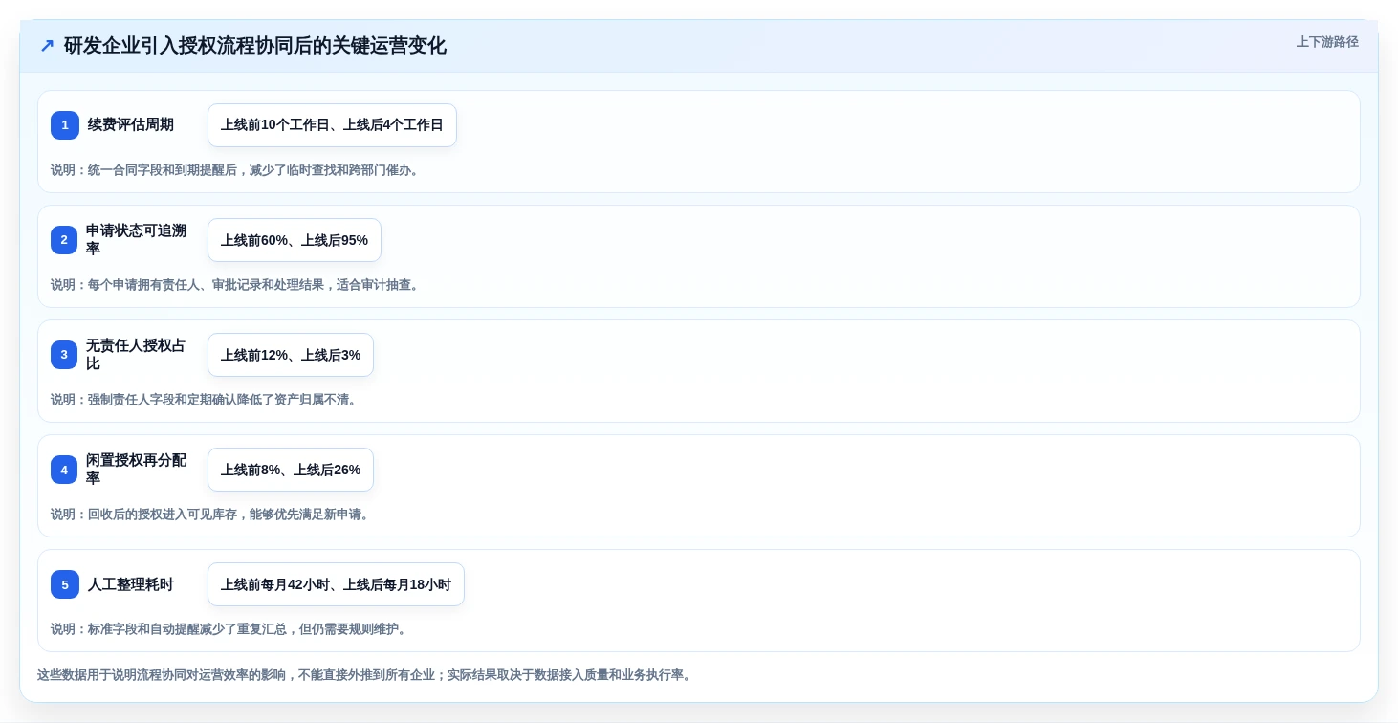Open the 上下游路径 link
The image size is (1398, 723).
1327,42
